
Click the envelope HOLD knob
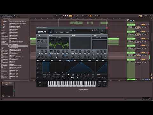pos(49,77)
